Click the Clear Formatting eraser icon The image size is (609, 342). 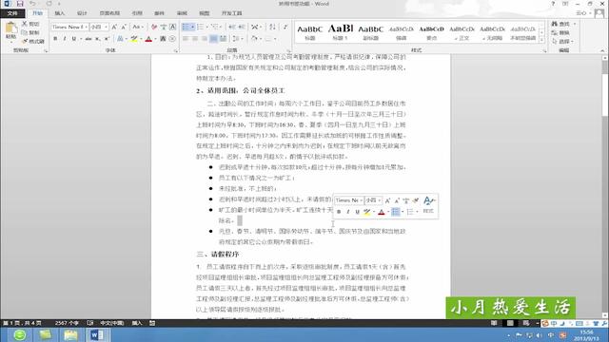point(154,28)
